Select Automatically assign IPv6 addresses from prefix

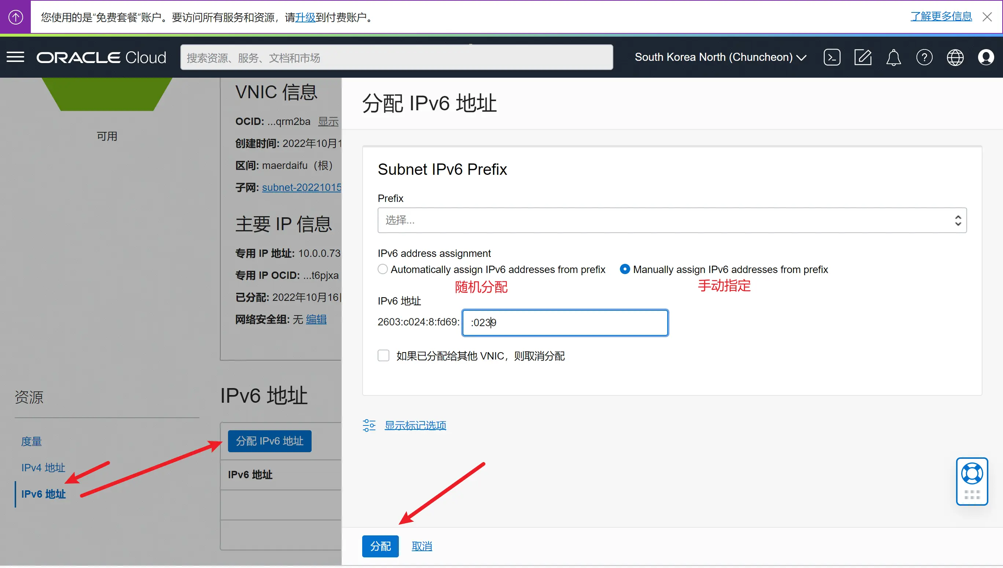coord(382,269)
